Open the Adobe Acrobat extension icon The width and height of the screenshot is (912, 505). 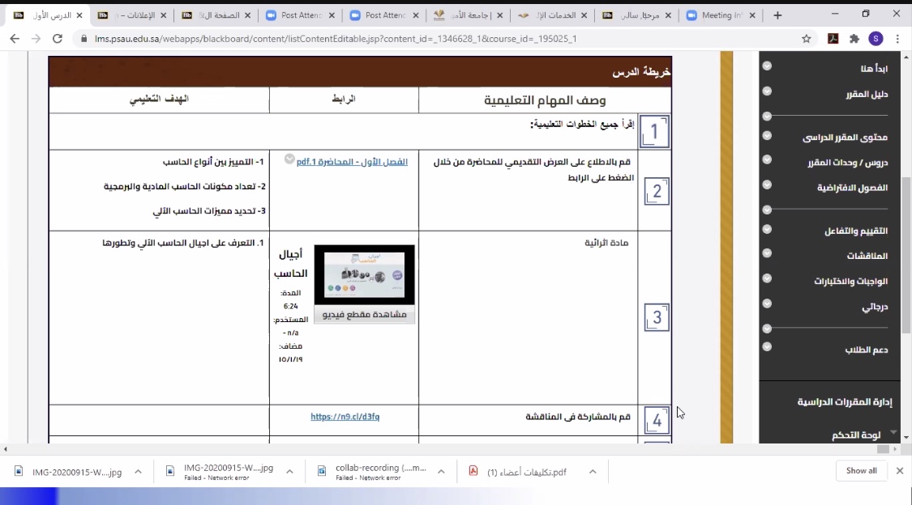(833, 39)
